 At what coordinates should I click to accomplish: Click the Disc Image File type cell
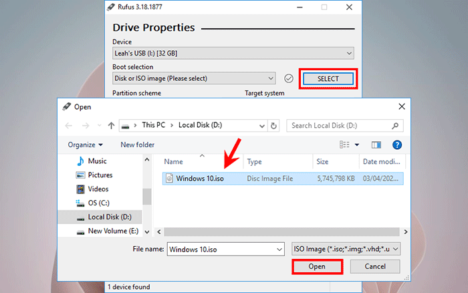tap(269, 179)
